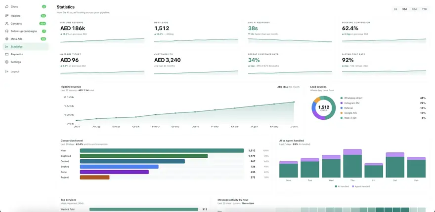
Task: Click the Jun data point on revenue chart
Action: [x=294, y=102]
